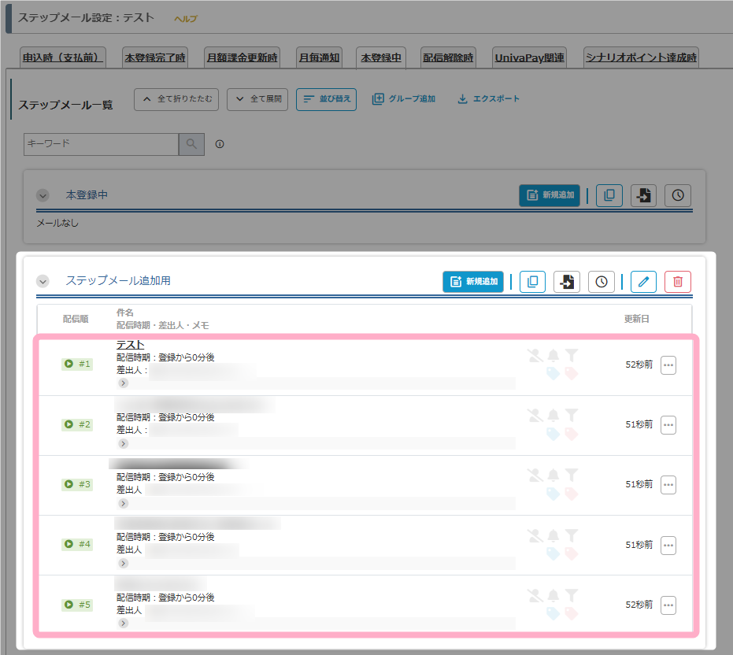
Task: Click the clock icon in ステップメール追加用 group
Action: click(x=602, y=282)
